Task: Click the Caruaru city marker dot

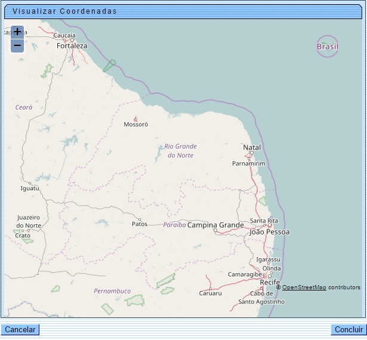Action: pyautogui.click(x=210, y=288)
